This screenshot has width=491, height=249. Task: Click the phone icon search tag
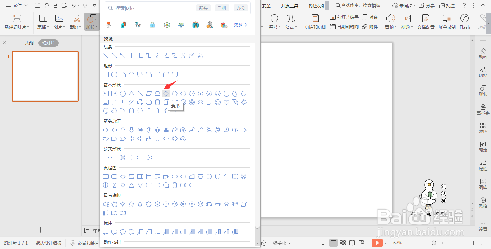222,8
